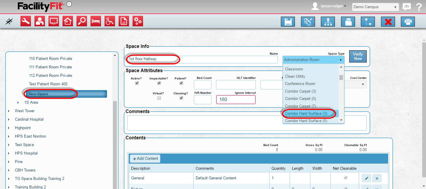Image resolution: width=426 pixels, height=189 pixels.
Task: Click the wheelchair transport icon
Action: [110, 21]
